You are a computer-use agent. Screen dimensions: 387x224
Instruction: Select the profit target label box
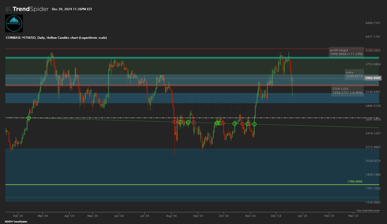pos(346,52)
